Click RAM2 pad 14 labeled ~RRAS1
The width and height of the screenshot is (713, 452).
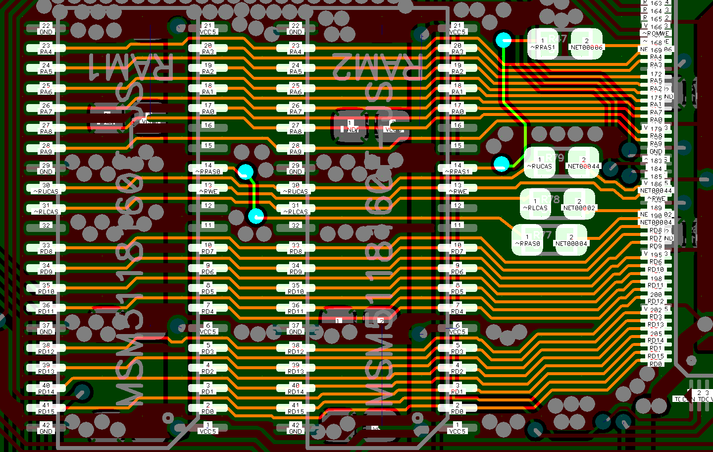[x=458, y=169]
